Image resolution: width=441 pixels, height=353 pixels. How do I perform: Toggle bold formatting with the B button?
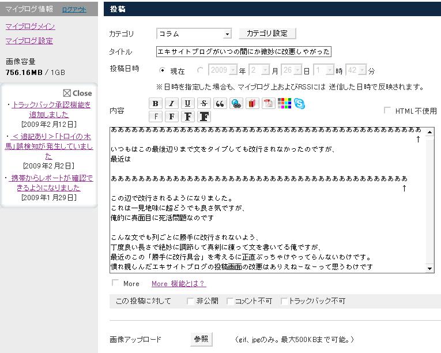155,104
